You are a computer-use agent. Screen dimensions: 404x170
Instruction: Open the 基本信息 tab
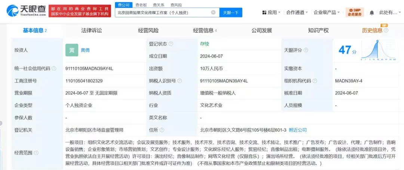[35, 31]
